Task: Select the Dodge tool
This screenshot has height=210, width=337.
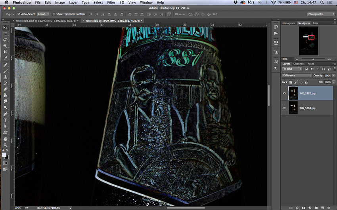Action: pyautogui.click(x=6, y=107)
